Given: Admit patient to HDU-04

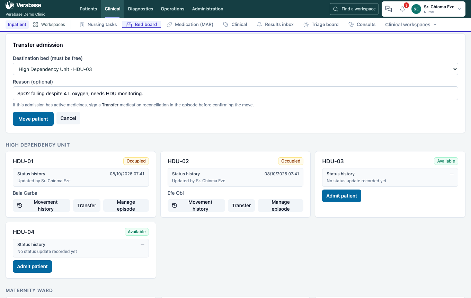Looking at the screenshot, I should pos(32,266).
